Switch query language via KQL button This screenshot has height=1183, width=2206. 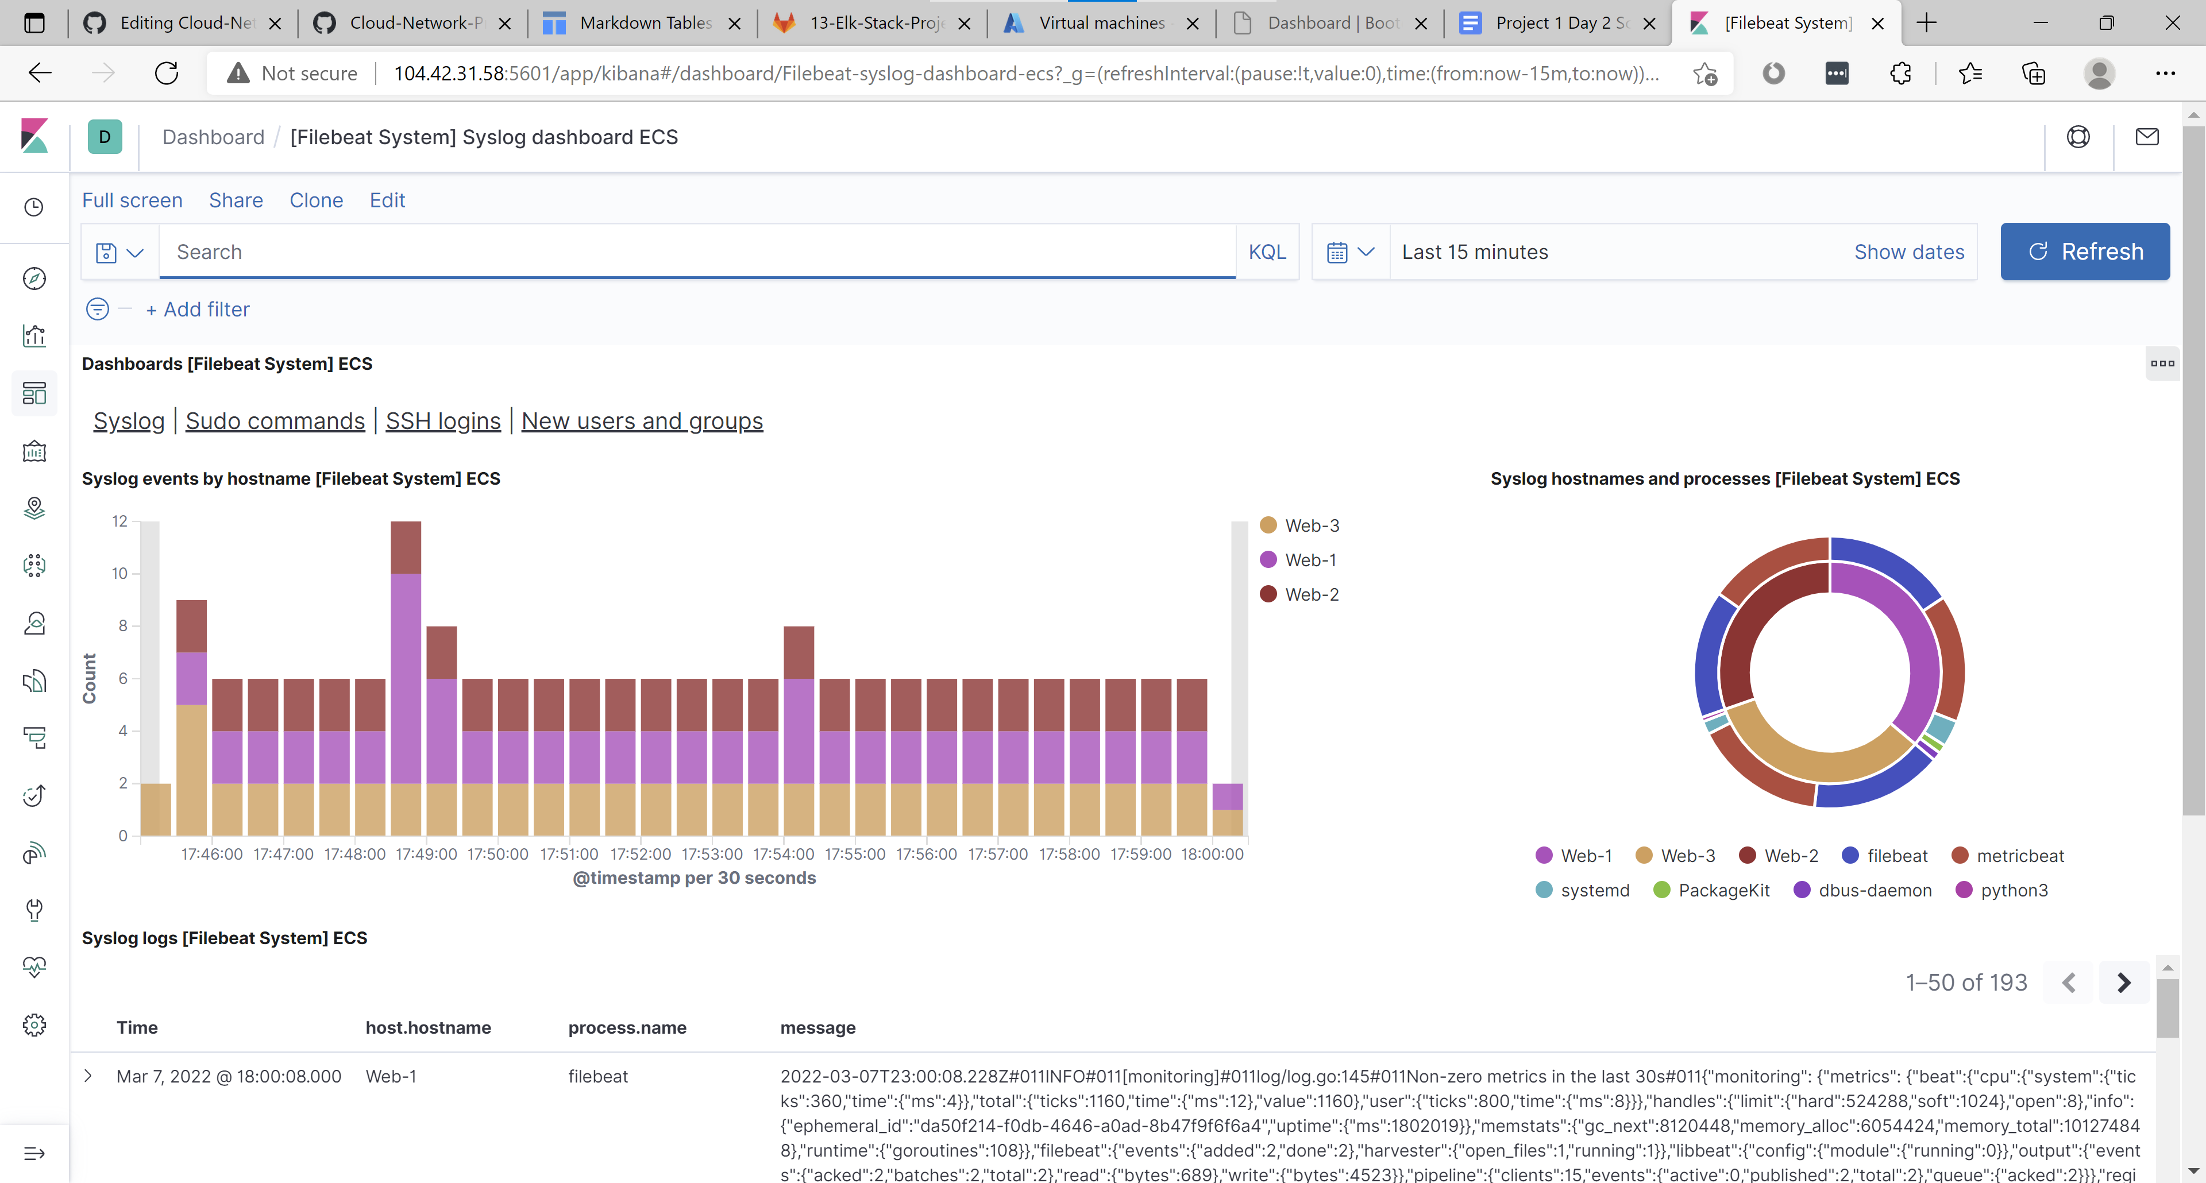(x=1267, y=253)
